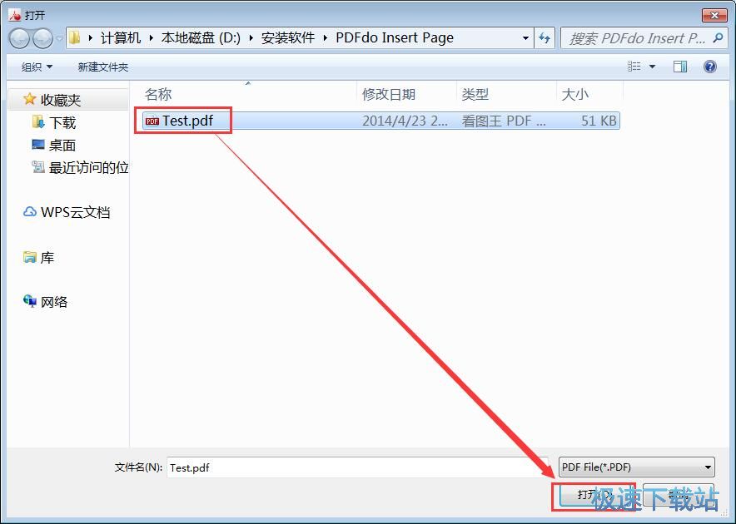Click the 最近访问的位置 icon
The height and width of the screenshot is (524, 736).
pos(39,167)
